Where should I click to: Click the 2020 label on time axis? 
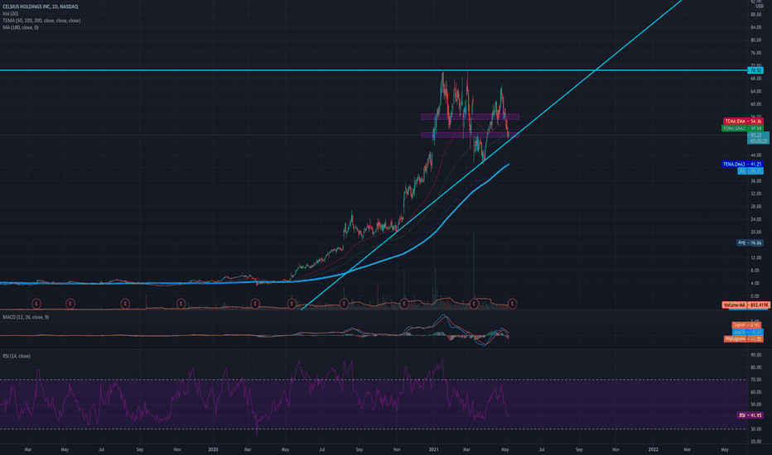213,449
